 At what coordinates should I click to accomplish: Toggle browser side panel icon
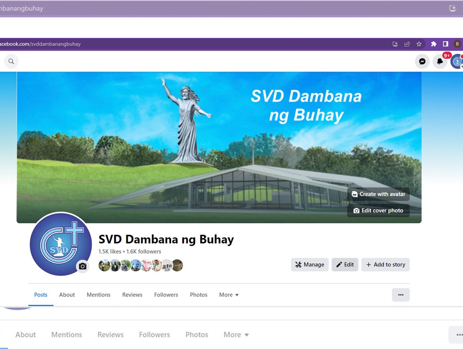click(445, 44)
